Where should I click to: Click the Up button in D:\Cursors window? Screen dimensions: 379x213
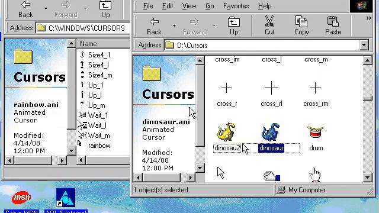(x=234, y=26)
